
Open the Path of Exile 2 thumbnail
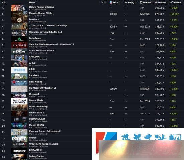[x=19, y=114]
